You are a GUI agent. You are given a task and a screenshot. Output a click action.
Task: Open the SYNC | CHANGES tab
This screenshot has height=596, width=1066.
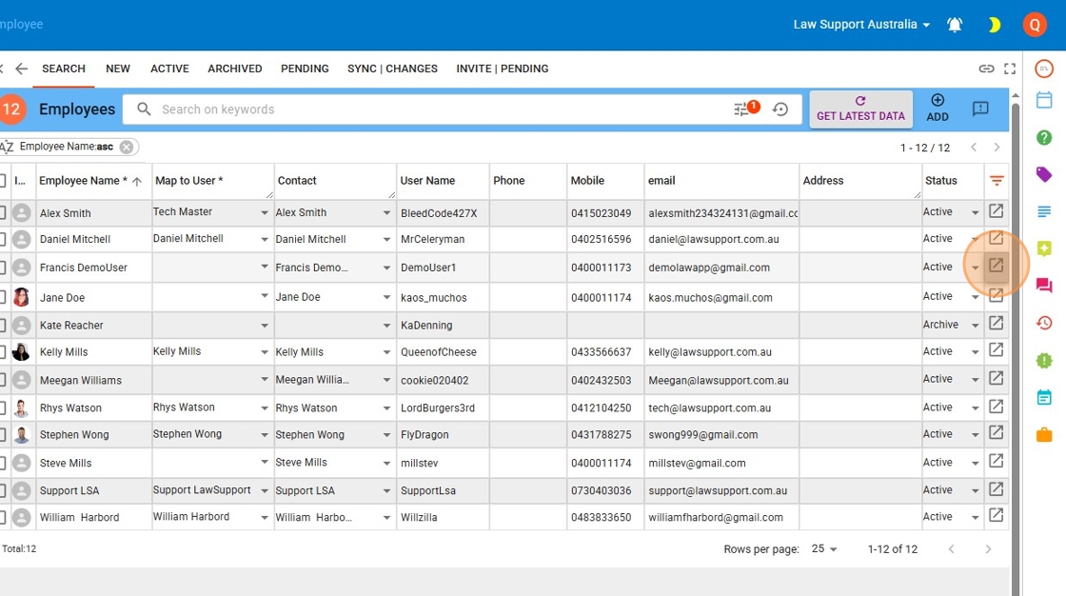pyautogui.click(x=392, y=69)
